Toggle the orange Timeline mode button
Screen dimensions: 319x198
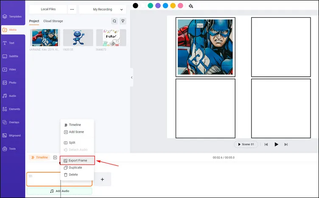point(39,157)
